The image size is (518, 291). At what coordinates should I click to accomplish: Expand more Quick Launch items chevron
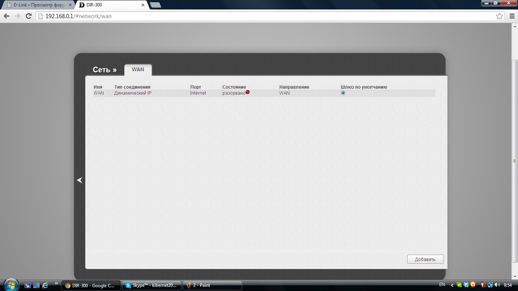(57, 283)
